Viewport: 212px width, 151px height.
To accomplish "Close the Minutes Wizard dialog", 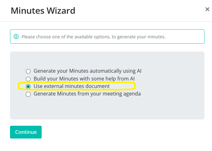I will coord(207,9).
